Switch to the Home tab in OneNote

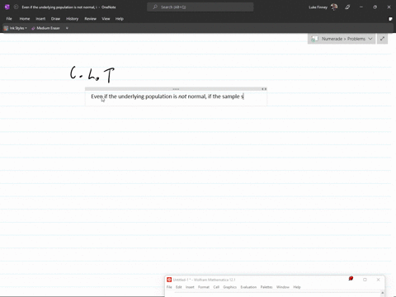[25, 19]
